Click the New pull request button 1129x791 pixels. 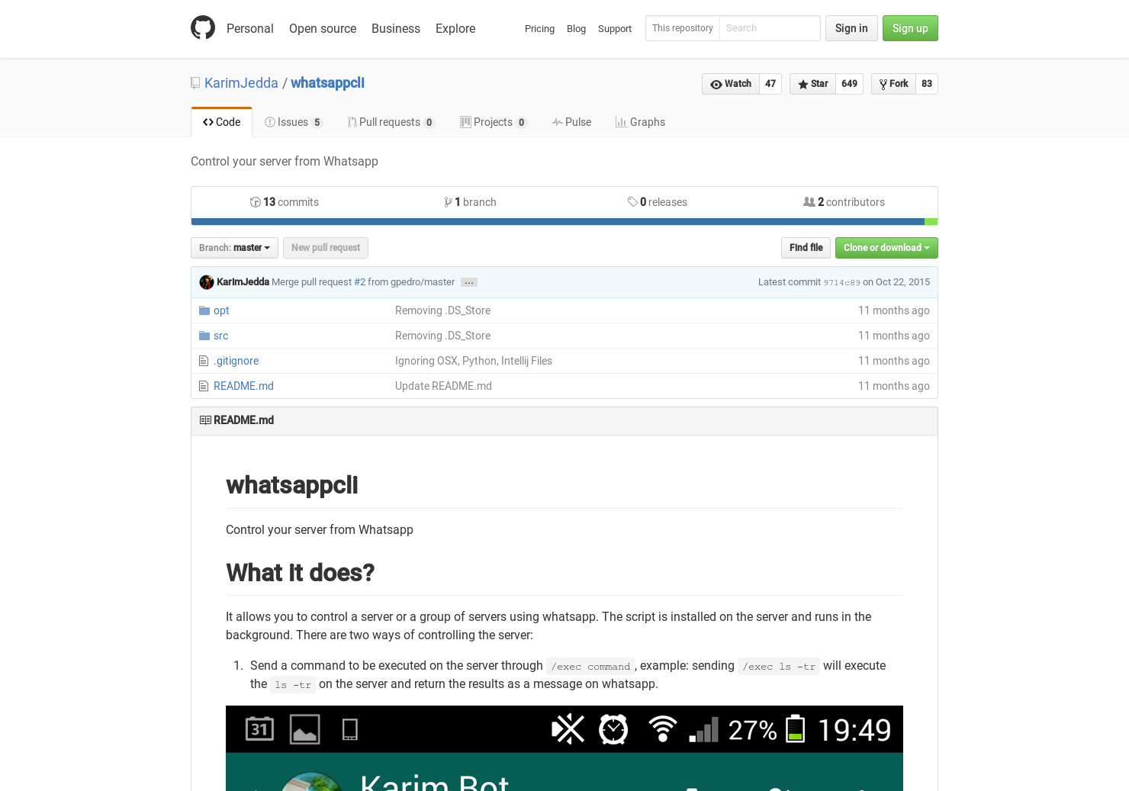[x=326, y=248]
